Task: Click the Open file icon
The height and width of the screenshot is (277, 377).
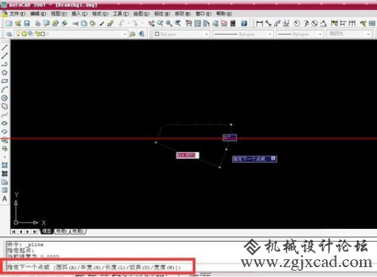Action: point(18,23)
